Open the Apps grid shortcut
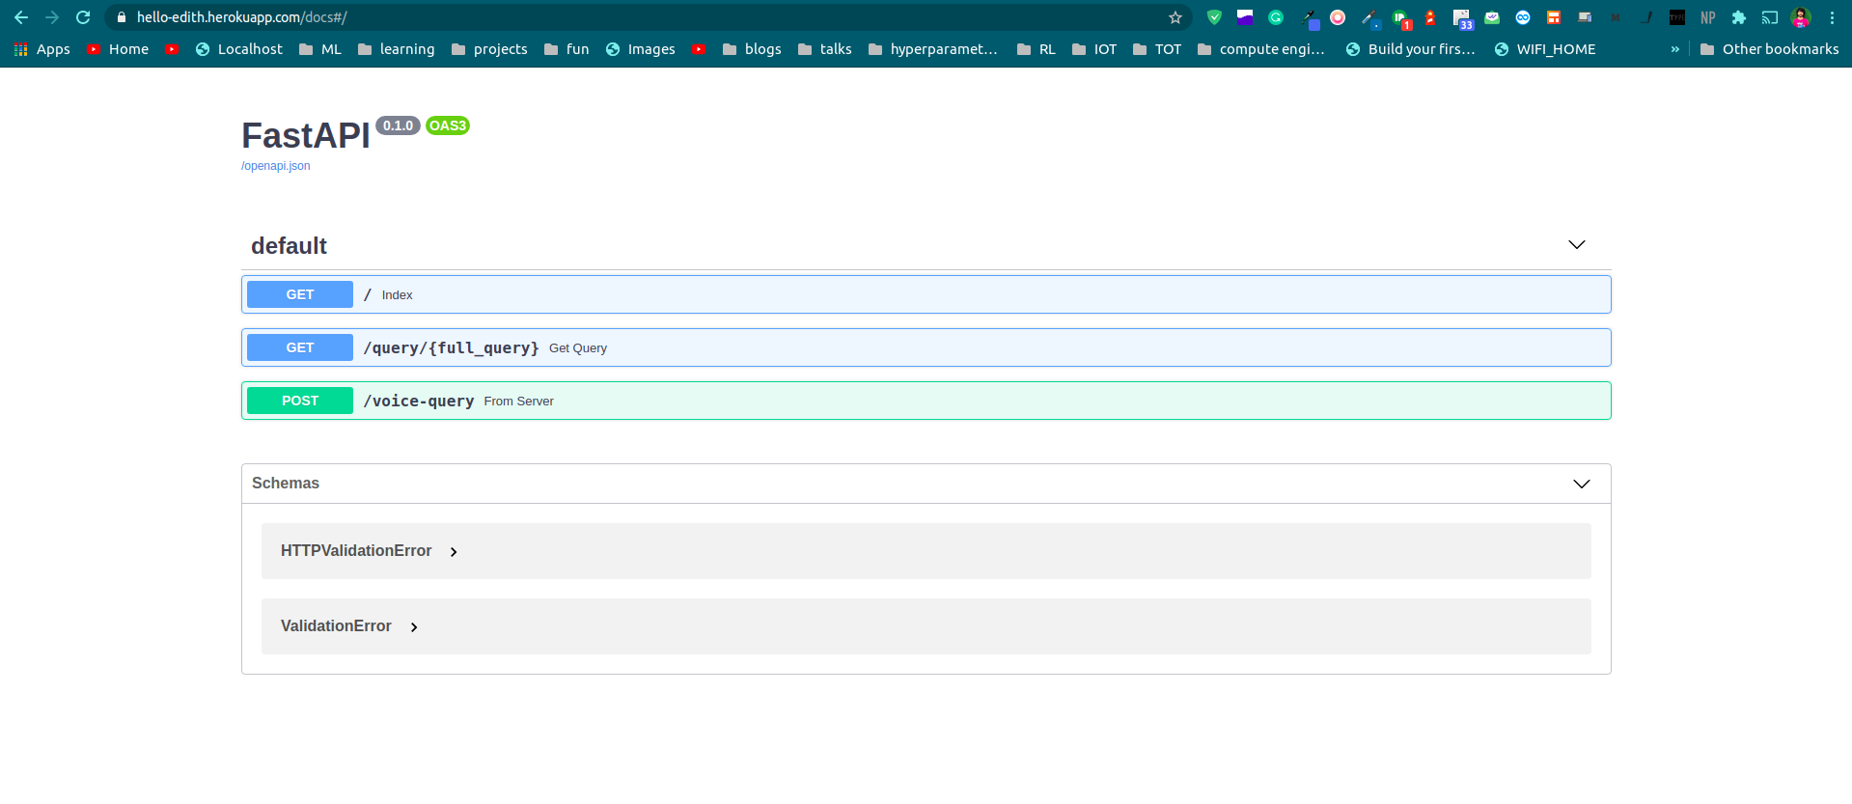This screenshot has height=804, width=1852. [41, 49]
